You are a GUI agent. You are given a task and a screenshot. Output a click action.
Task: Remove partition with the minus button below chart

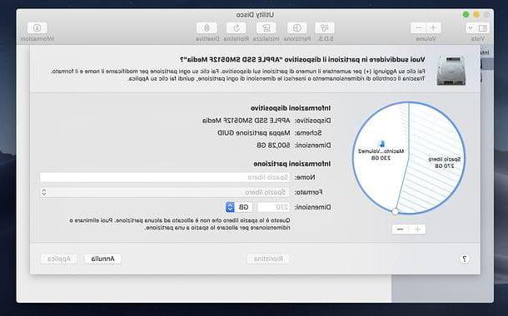click(x=401, y=230)
